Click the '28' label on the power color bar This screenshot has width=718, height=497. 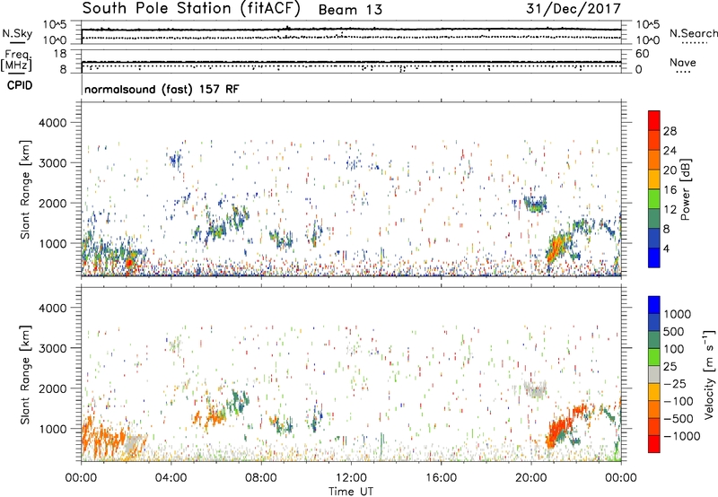pyautogui.click(x=670, y=131)
